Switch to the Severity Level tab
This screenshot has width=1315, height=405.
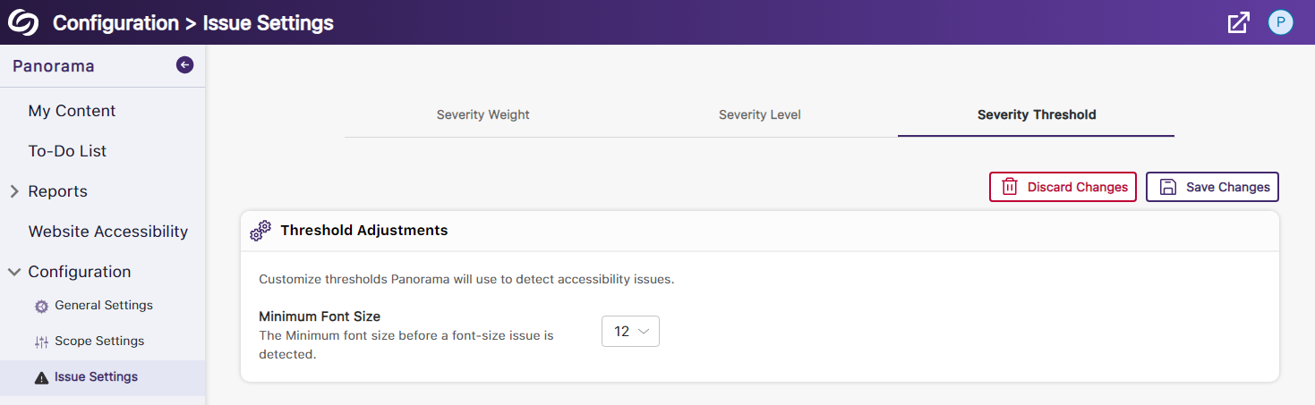pos(759,114)
